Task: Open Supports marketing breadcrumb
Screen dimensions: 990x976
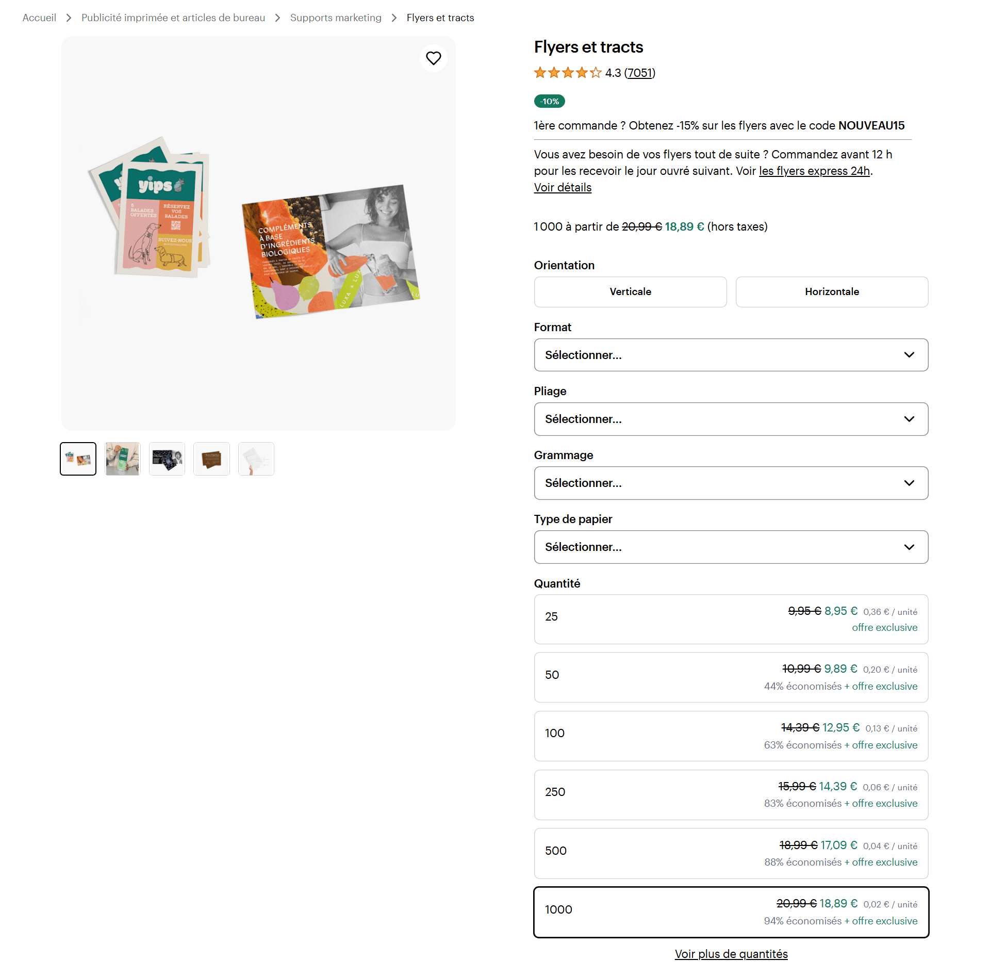Action: pos(336,17)
